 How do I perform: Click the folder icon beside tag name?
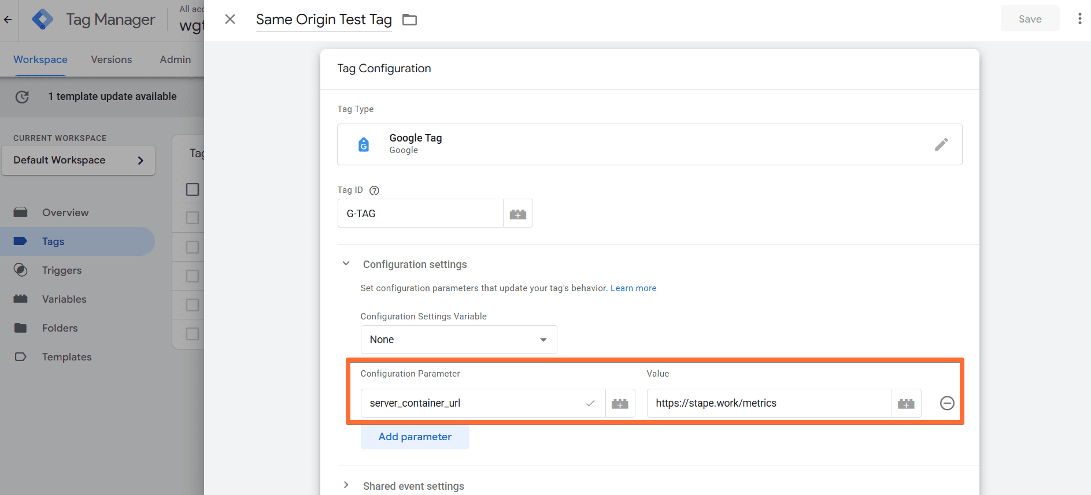409,20
